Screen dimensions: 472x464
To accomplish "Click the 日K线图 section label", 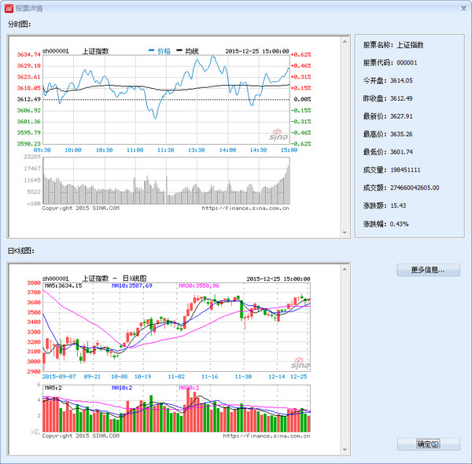I will 23,251.
